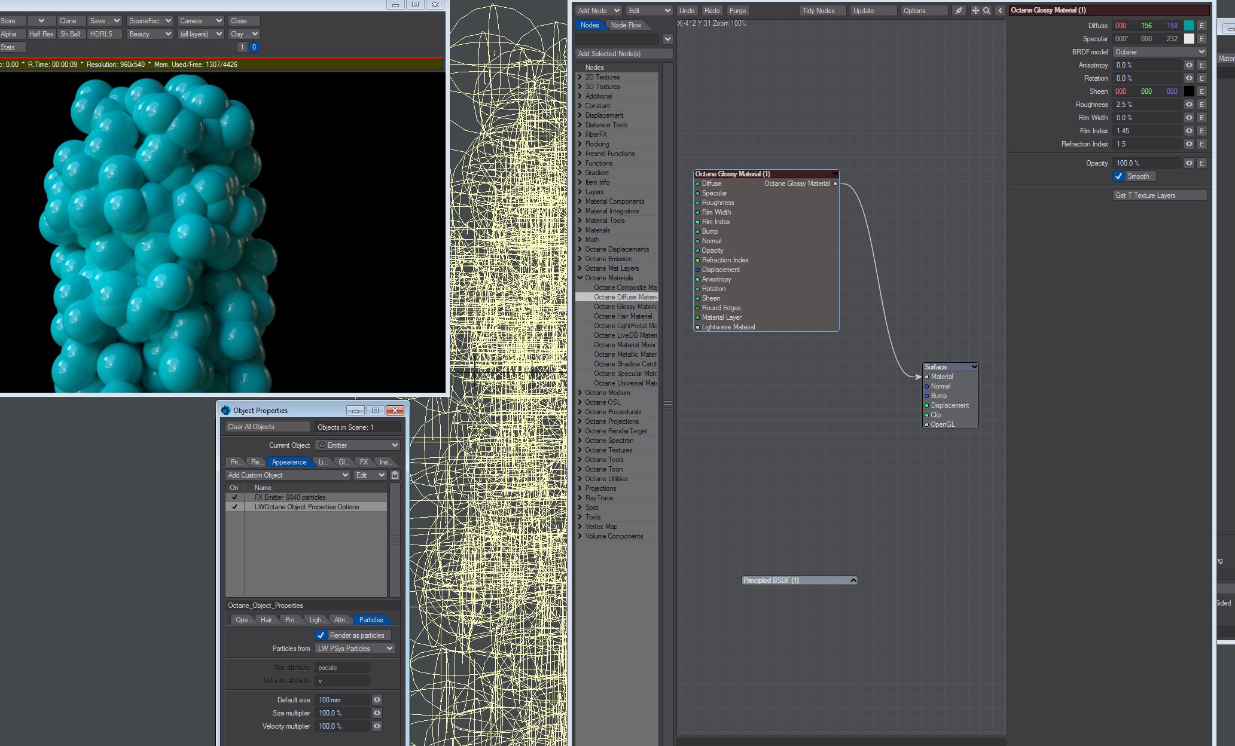Screen dimensions: 1235x746
Task: Uncheck Render as particles
Action: [x=321, y=635]
